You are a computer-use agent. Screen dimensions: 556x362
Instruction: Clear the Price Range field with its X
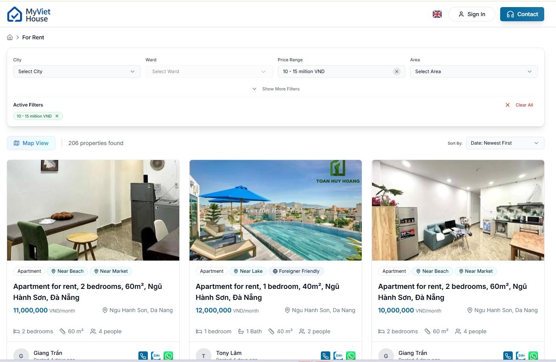coord(396,72)
